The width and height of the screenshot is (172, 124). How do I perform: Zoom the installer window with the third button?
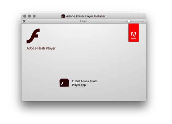click(34, 16)
